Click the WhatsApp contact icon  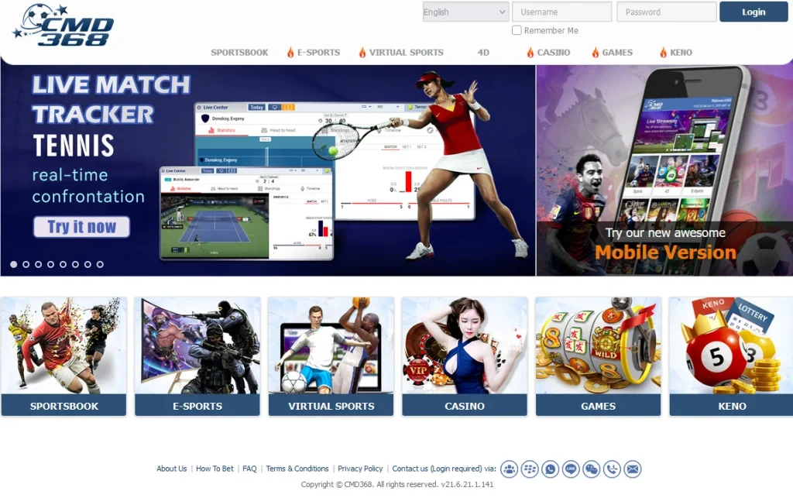pyautogui.click(x=550, y=469)
